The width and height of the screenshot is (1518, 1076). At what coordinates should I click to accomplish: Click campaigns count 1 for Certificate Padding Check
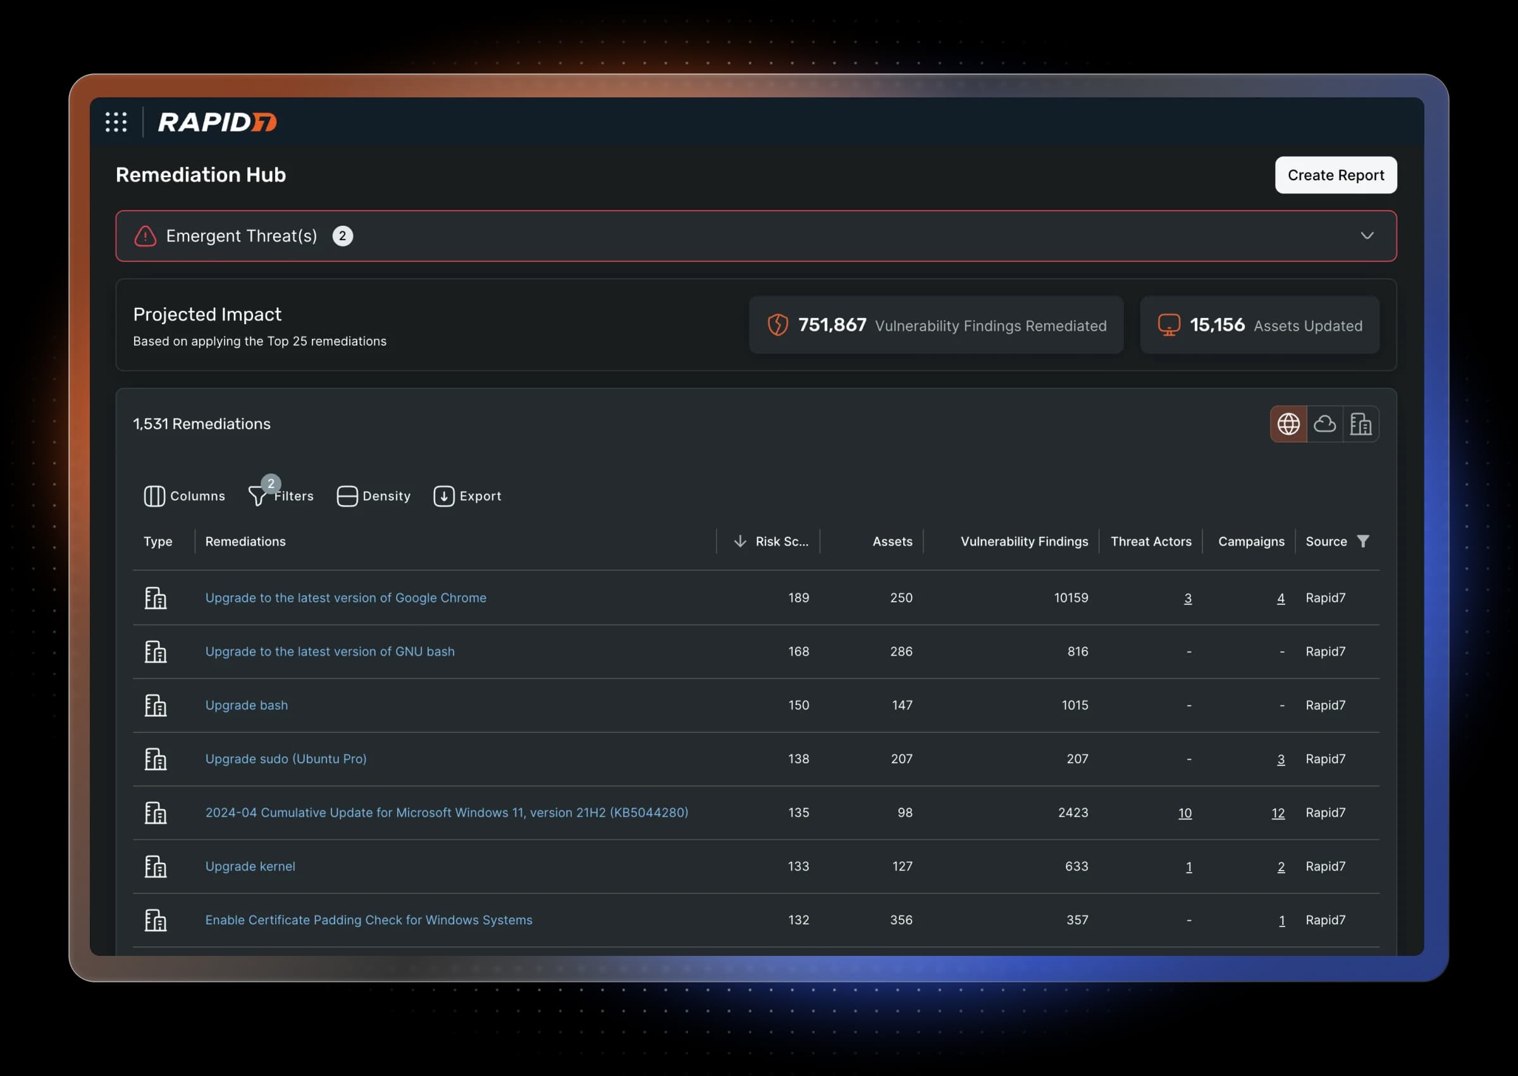[1281, 920]
